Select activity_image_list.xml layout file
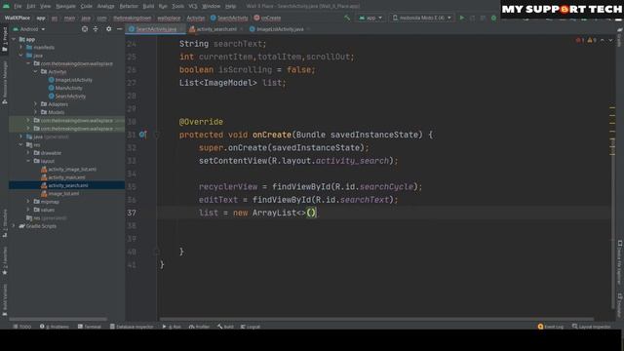This screenshot has width=624, height=351. [x=68, y=169]
